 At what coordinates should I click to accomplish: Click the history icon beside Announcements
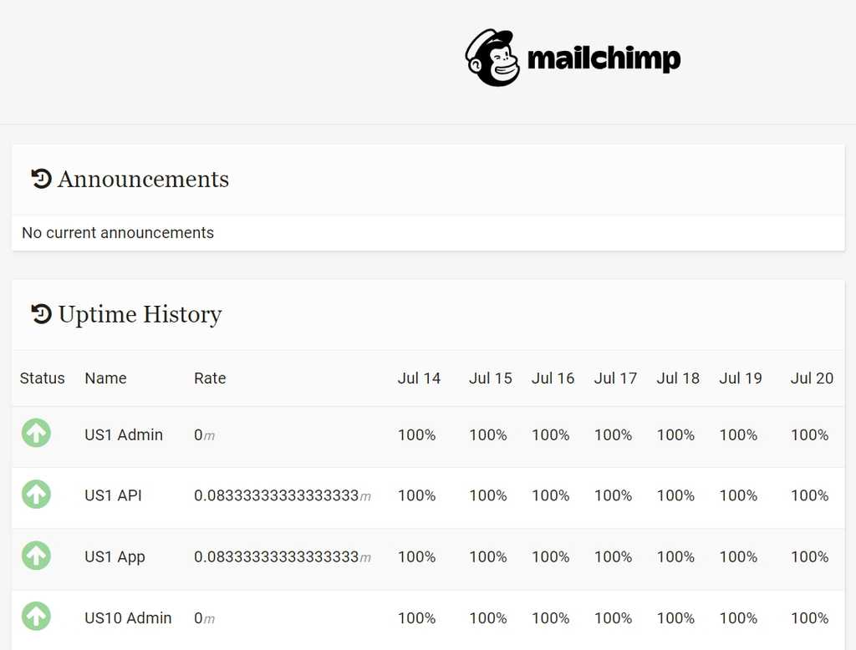tap(39, 178)
